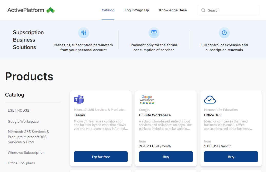The width and height of the screenshot is (266, 172).
Task: Click the Products page heading
Action: pyautogui.click(x=29, y=77)
